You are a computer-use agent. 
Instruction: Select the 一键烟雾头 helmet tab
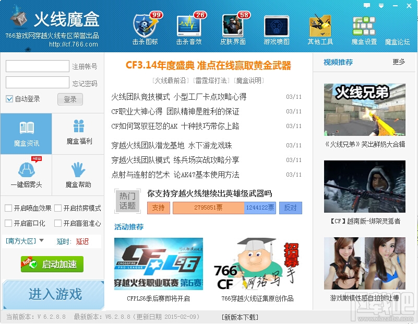(26, 175)
